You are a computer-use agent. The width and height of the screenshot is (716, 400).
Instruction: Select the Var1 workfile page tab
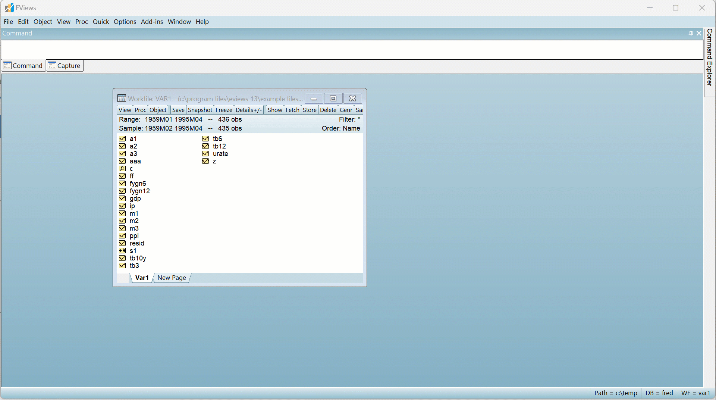[142, 278]
